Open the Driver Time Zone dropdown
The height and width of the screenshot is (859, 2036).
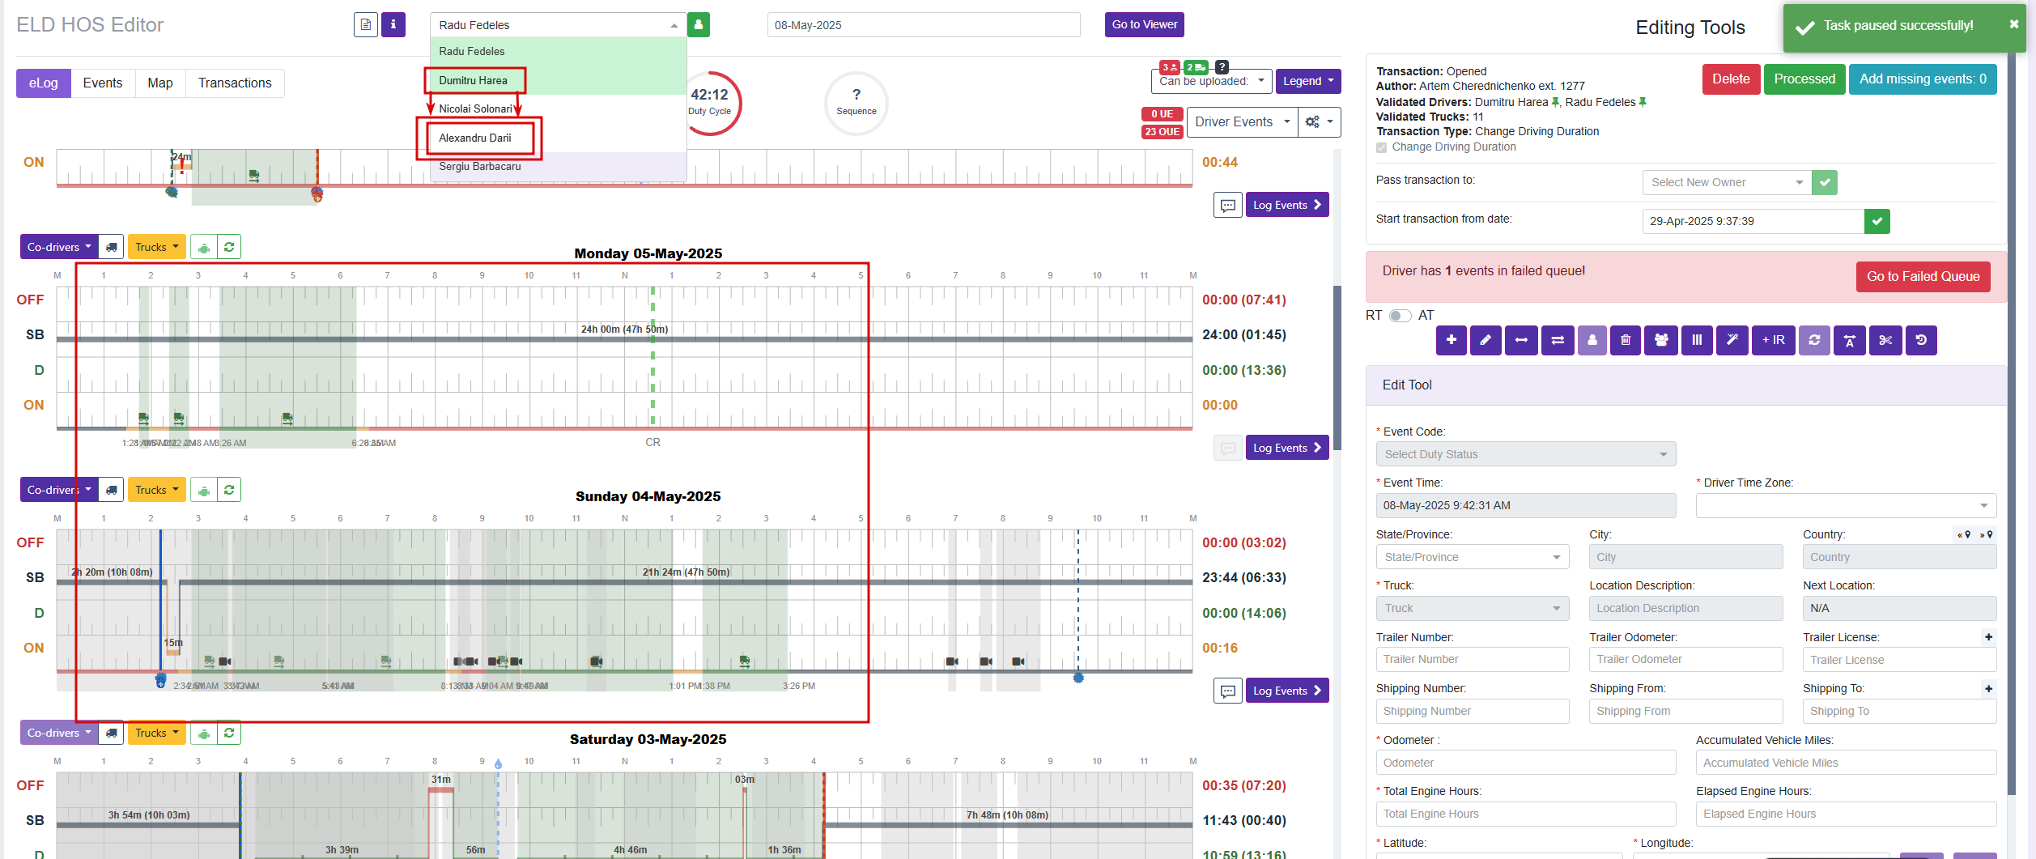tap(1846, 505)
